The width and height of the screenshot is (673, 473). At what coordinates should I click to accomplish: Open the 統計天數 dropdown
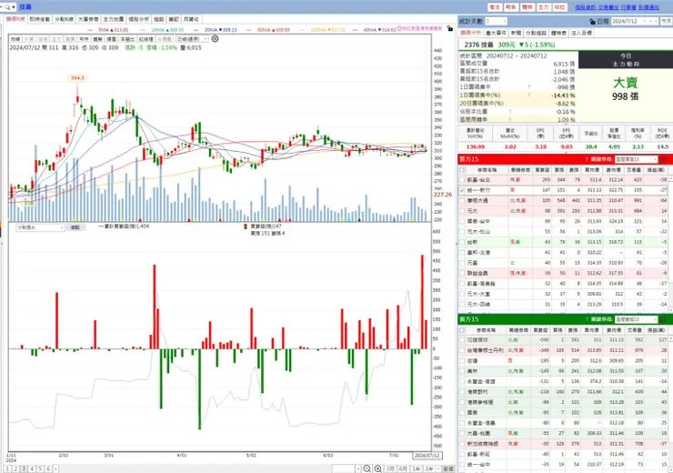(496, 21)
